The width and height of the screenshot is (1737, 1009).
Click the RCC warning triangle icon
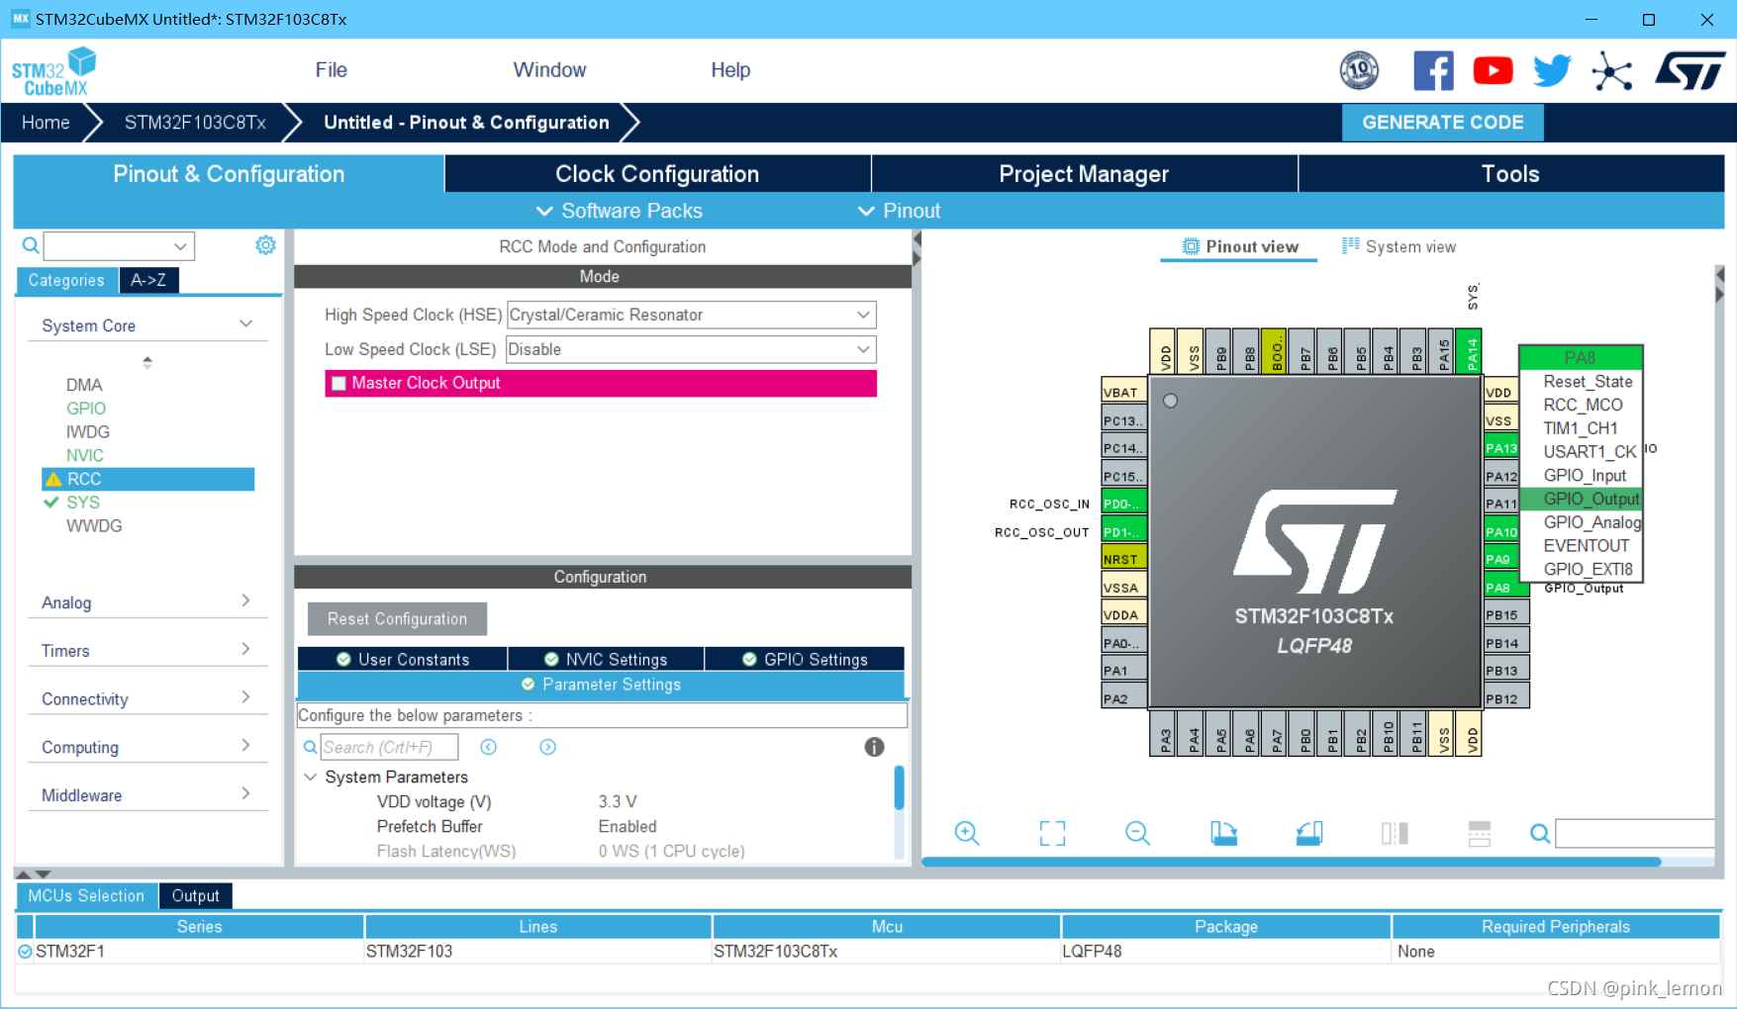(x=53, y=479)
